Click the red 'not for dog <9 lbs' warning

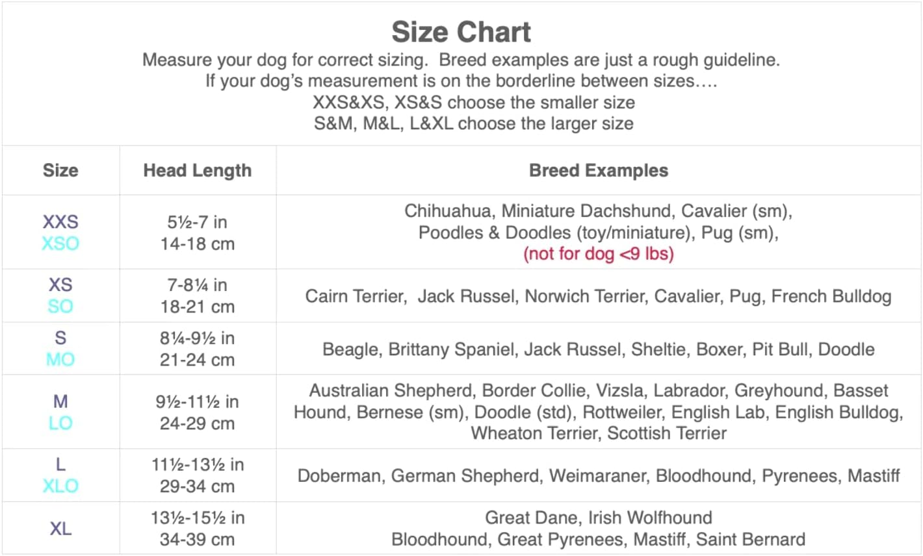598,253
